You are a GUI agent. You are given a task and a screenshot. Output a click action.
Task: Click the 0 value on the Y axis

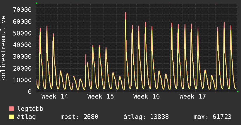30,92
